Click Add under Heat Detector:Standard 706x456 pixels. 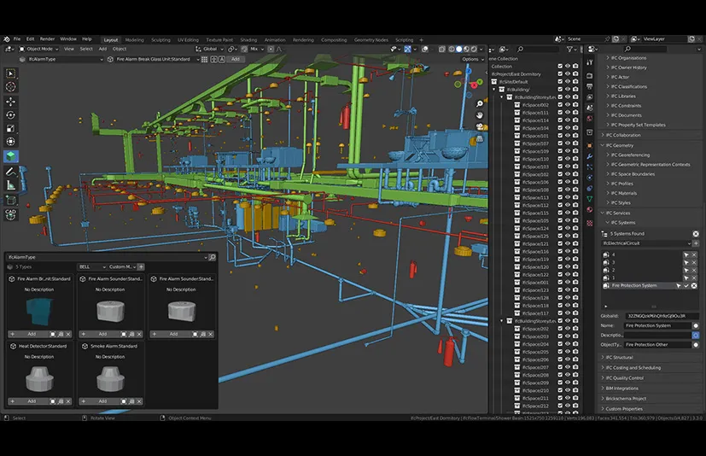tap(31, 400)
